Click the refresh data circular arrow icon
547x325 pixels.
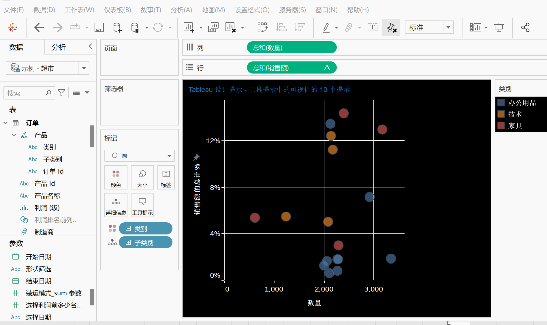[x=158, y=28]
